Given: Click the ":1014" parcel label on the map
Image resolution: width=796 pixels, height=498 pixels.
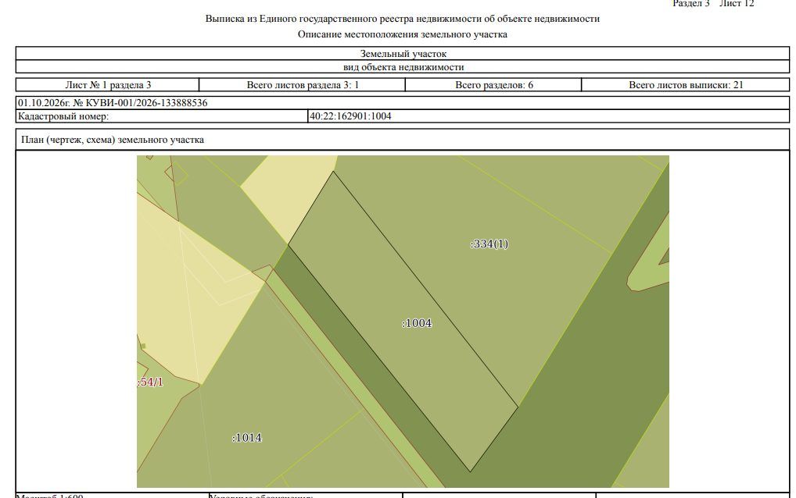Looking at the screenshot, I should pyautogui.click(x=247, y=438).
